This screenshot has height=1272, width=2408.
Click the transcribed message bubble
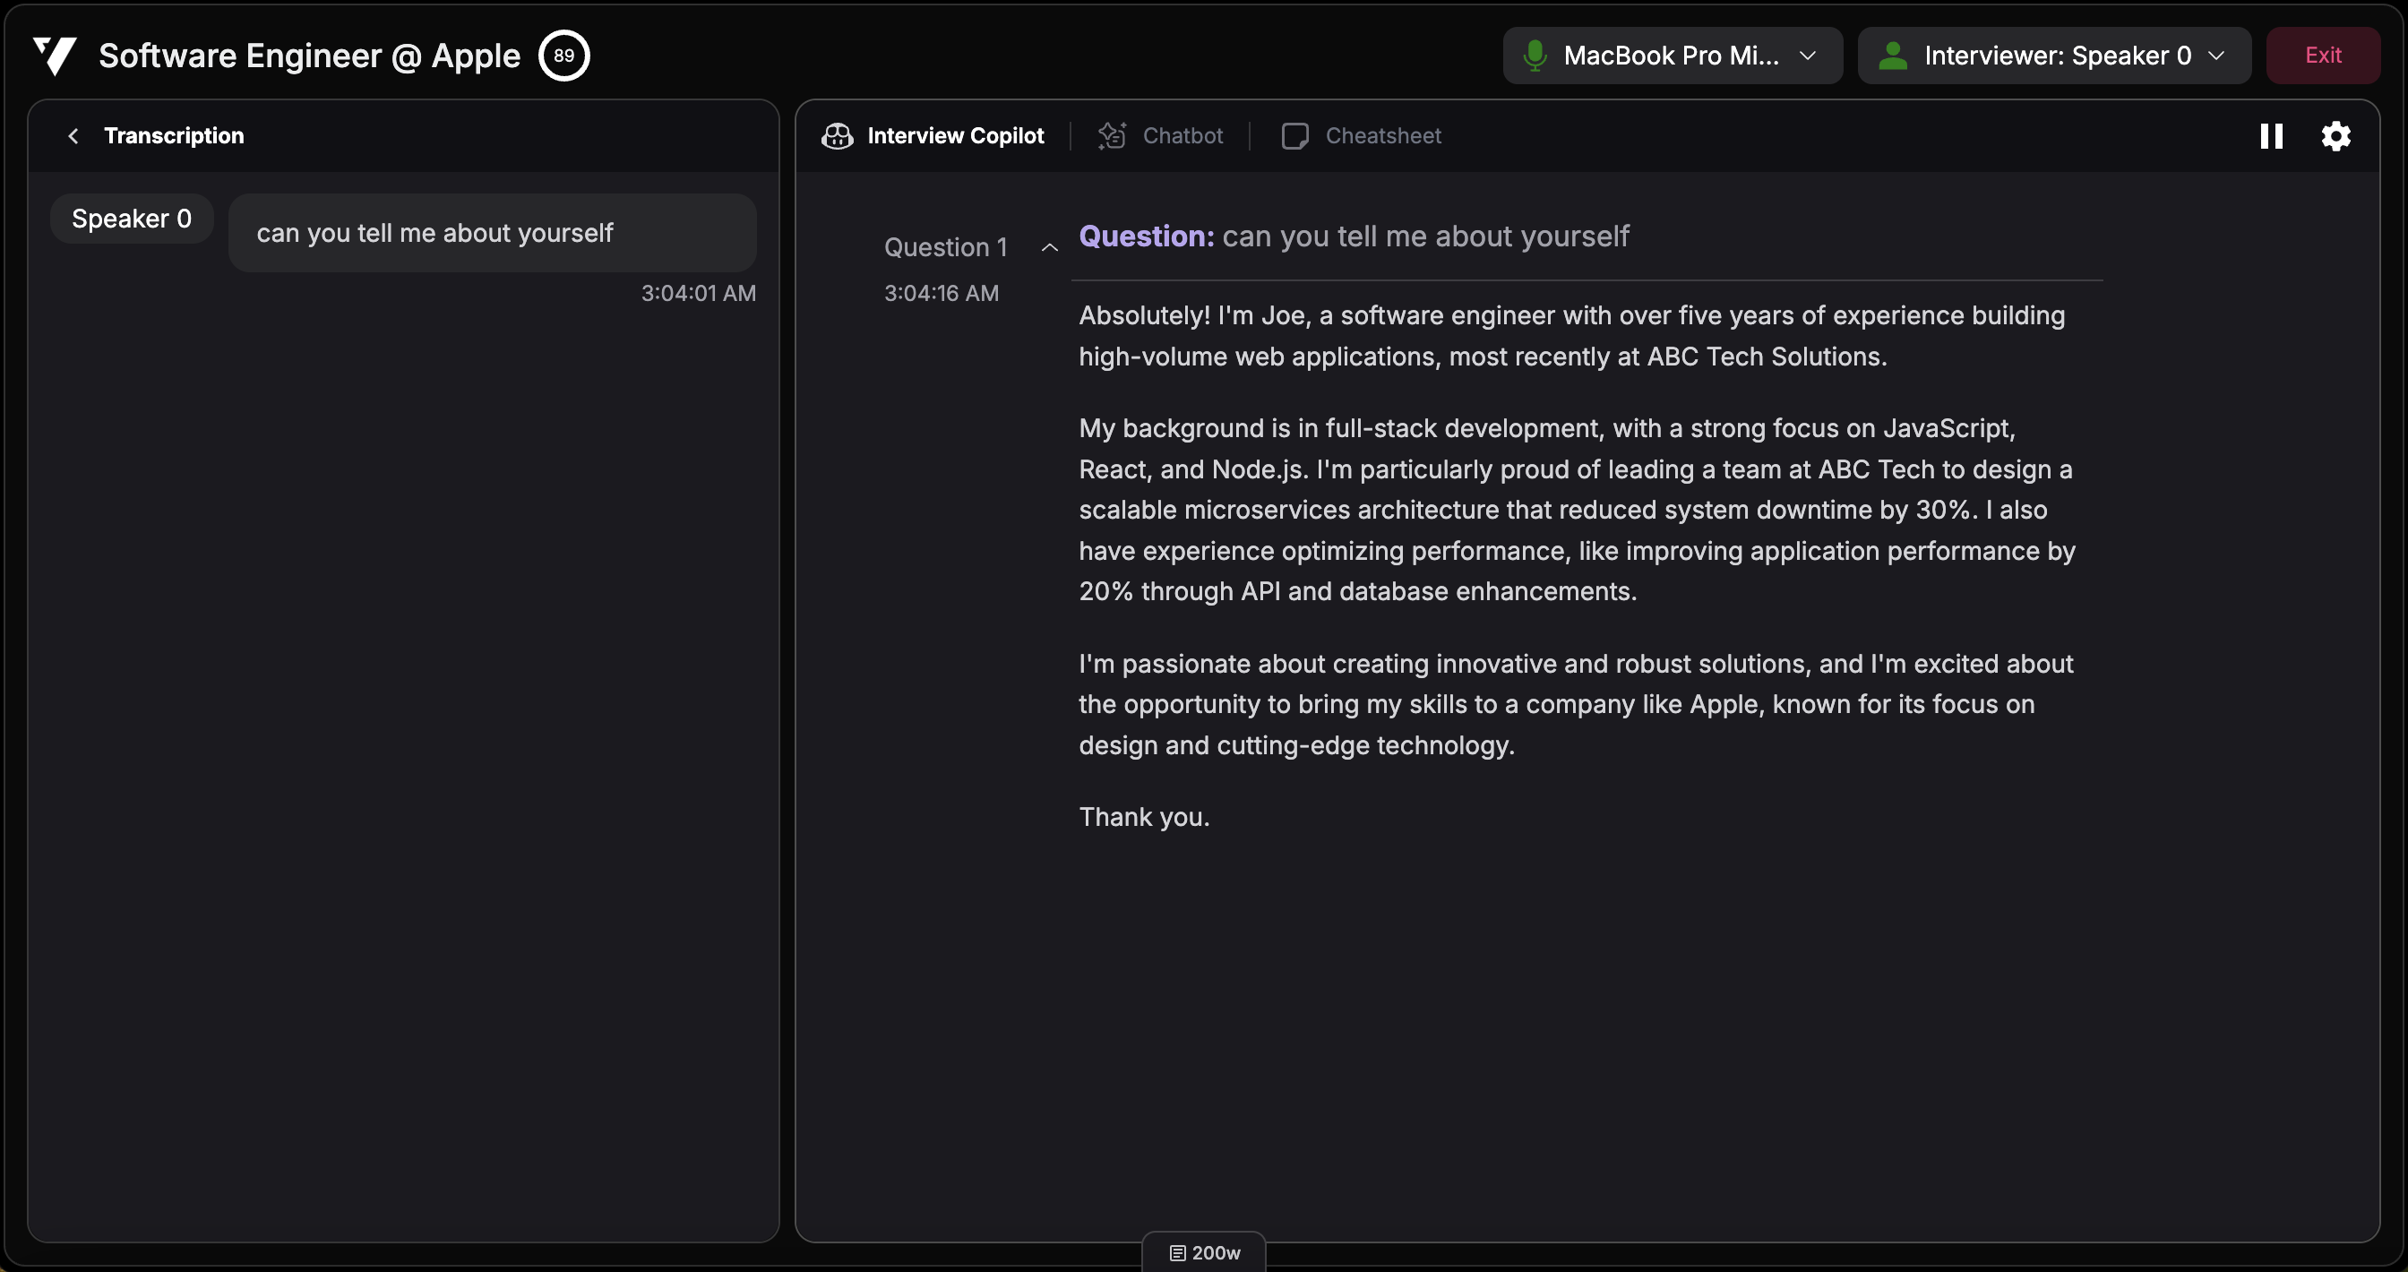click(x=492, y=233)
